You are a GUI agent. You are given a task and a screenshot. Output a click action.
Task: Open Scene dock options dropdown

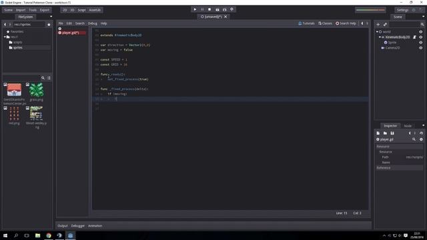pyautogui.click(x=423, y=17)
